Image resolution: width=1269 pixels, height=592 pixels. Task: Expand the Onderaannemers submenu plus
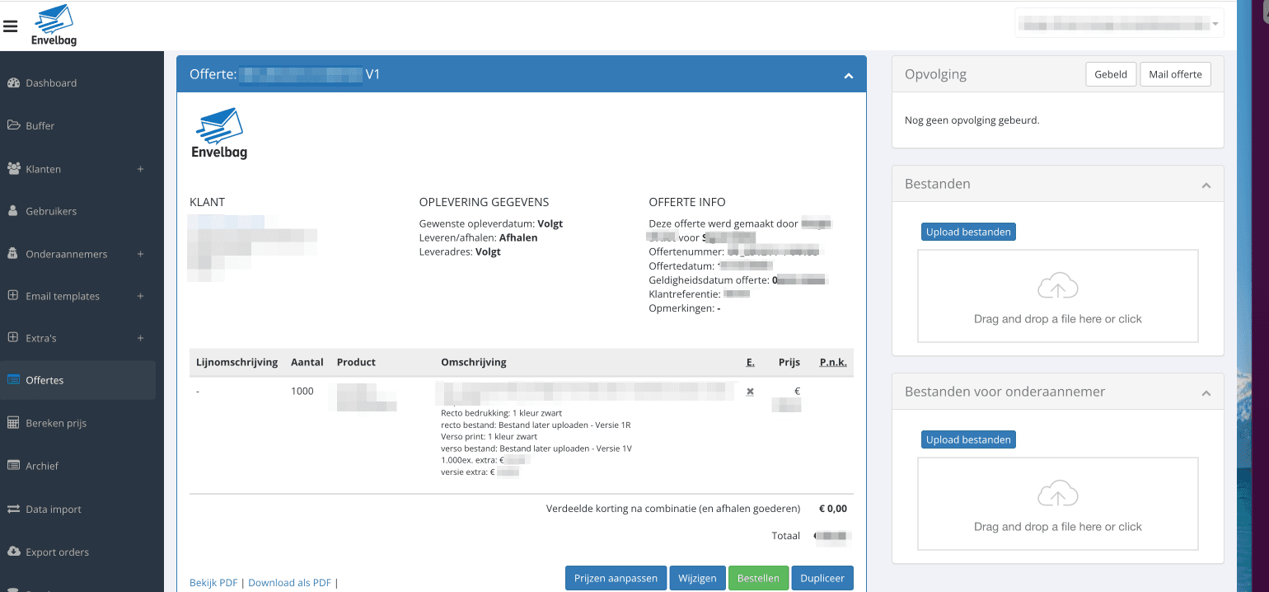pos(140,254)
